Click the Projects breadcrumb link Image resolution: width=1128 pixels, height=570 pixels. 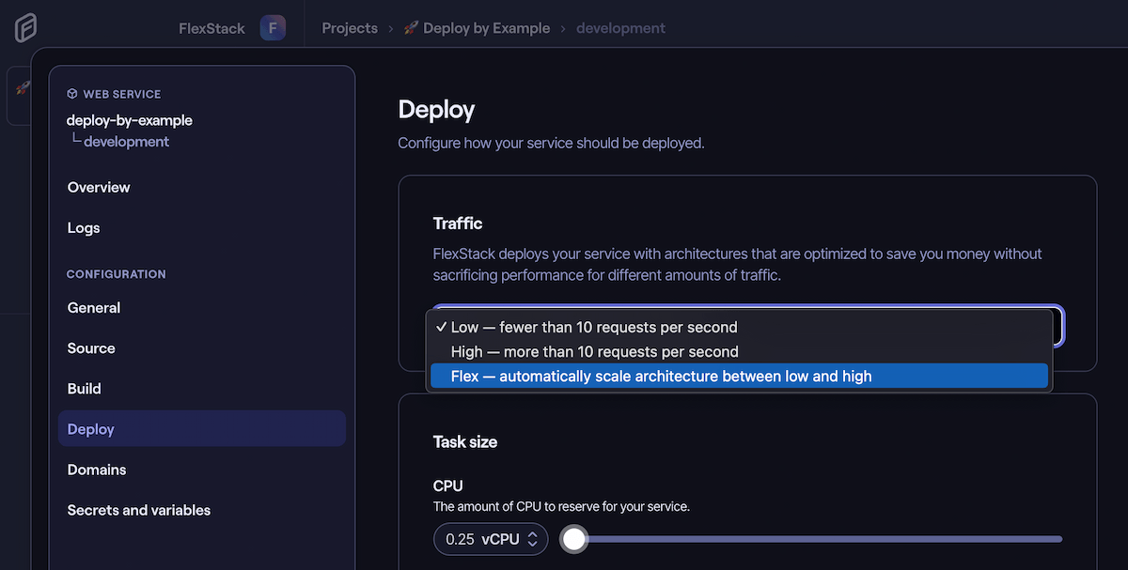pos(349,27)
